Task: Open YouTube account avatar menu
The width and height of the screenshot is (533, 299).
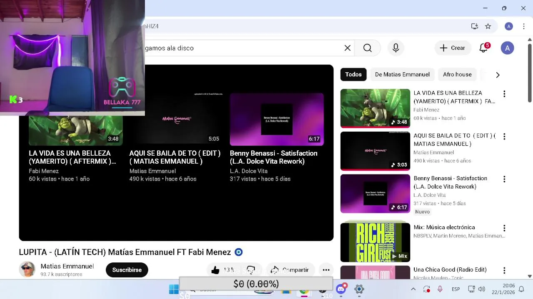Action: click(x=507, y=48)
